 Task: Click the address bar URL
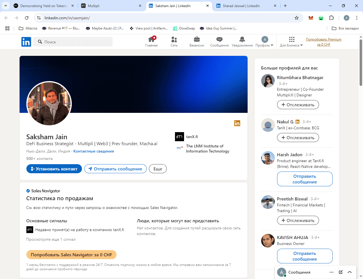click(67, 18)
